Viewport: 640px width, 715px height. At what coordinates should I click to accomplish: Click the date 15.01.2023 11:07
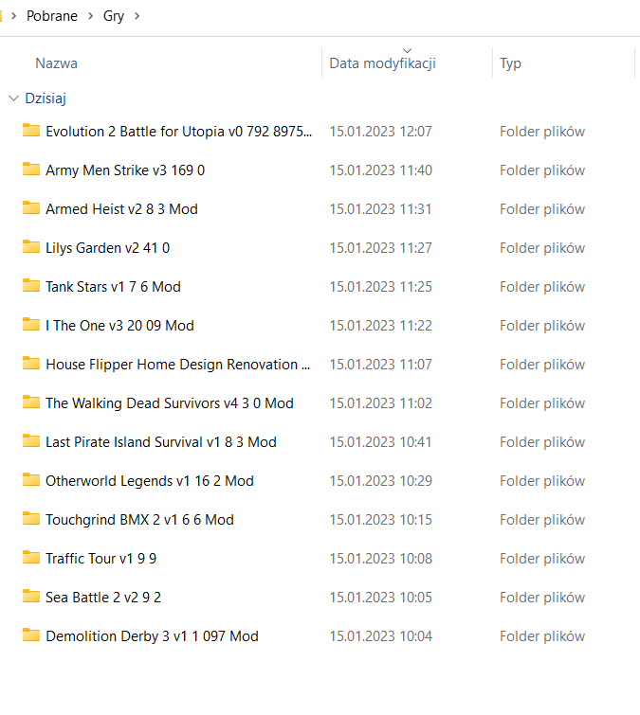click(381, 365)
